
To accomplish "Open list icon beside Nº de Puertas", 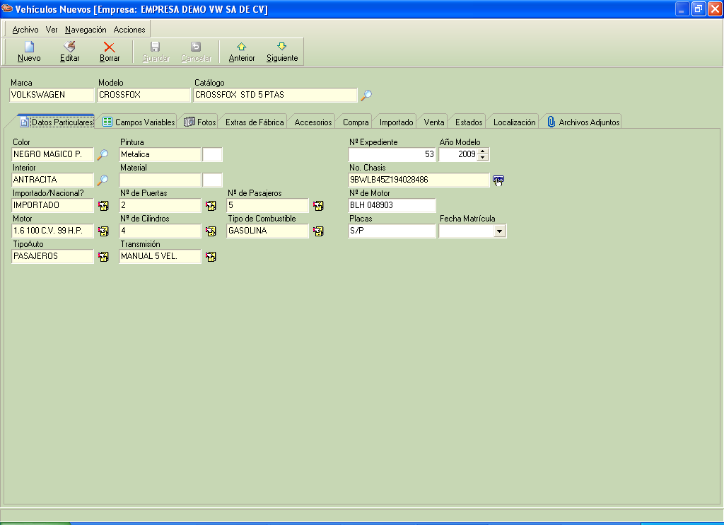I will 211,206.
